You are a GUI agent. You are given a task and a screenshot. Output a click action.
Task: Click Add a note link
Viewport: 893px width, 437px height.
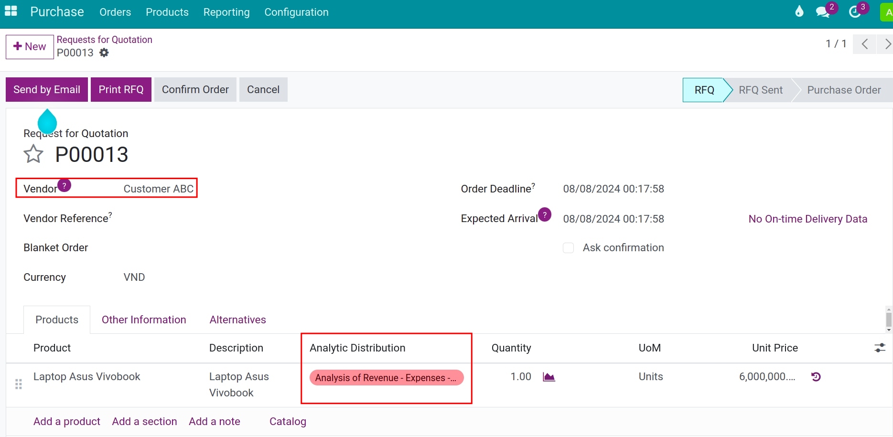[215, 421]
